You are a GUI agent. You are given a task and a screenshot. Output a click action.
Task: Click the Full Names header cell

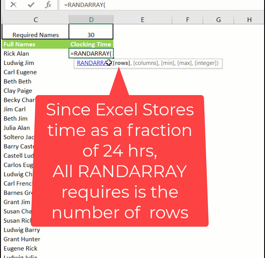[35, 44]
